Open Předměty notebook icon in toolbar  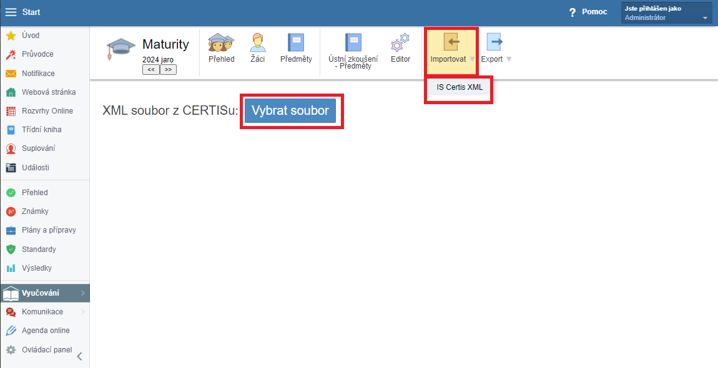296,42
